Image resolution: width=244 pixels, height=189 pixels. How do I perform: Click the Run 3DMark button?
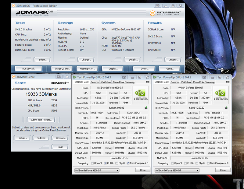tap(28, 69)
